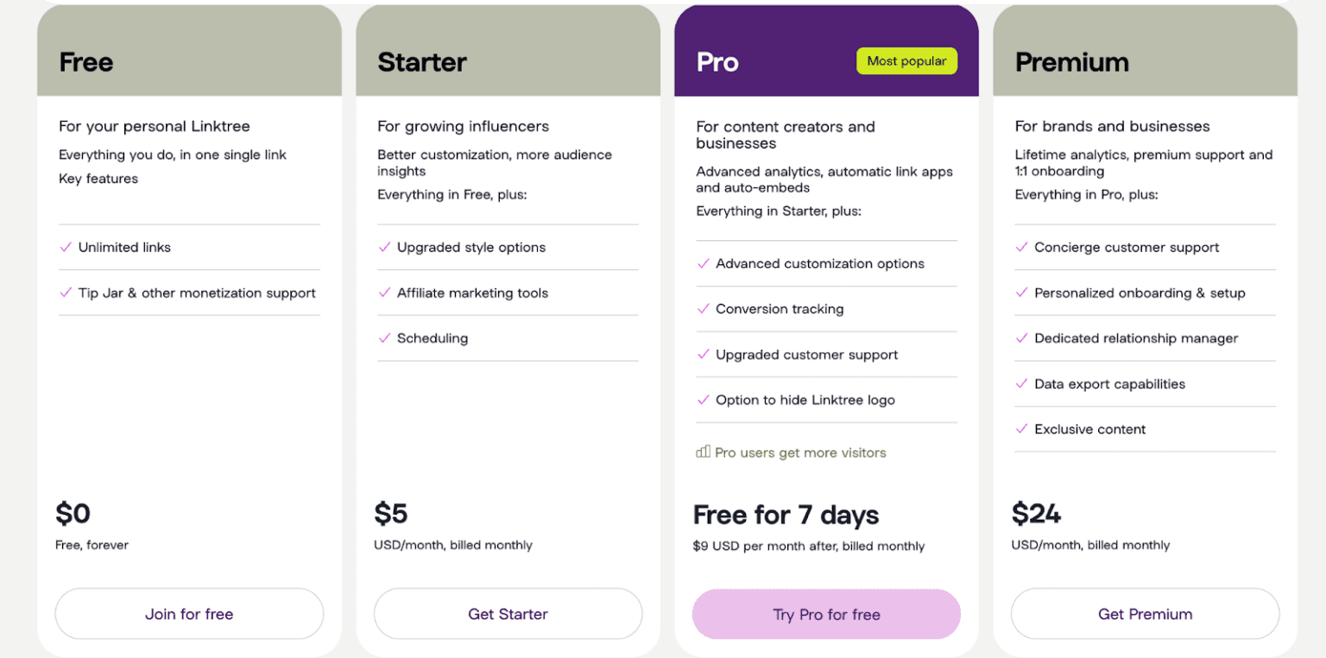Click checkmark icon beside Unlimited links
The height and width of the screenshot is (658, 1326).
66,247
